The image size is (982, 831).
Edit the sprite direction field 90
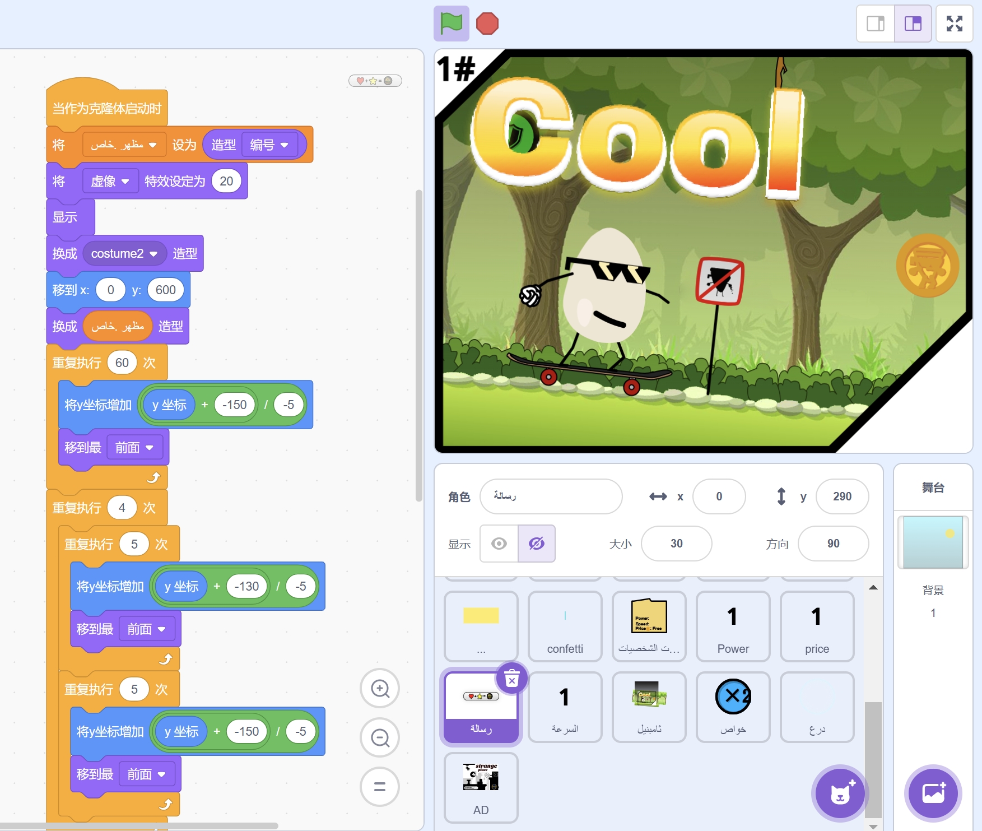[834, 544]
